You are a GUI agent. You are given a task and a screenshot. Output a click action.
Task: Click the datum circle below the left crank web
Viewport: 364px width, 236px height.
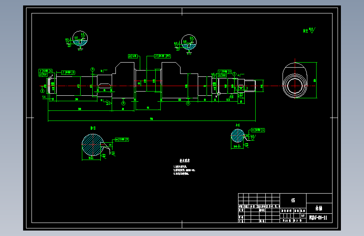(x=123, y=103)
